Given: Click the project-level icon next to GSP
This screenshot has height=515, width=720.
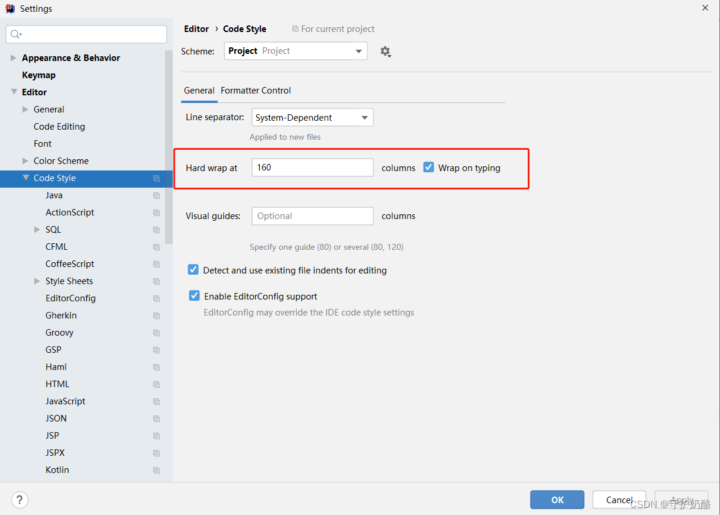Looking at the screenshot, I should [x=156, y=350].
